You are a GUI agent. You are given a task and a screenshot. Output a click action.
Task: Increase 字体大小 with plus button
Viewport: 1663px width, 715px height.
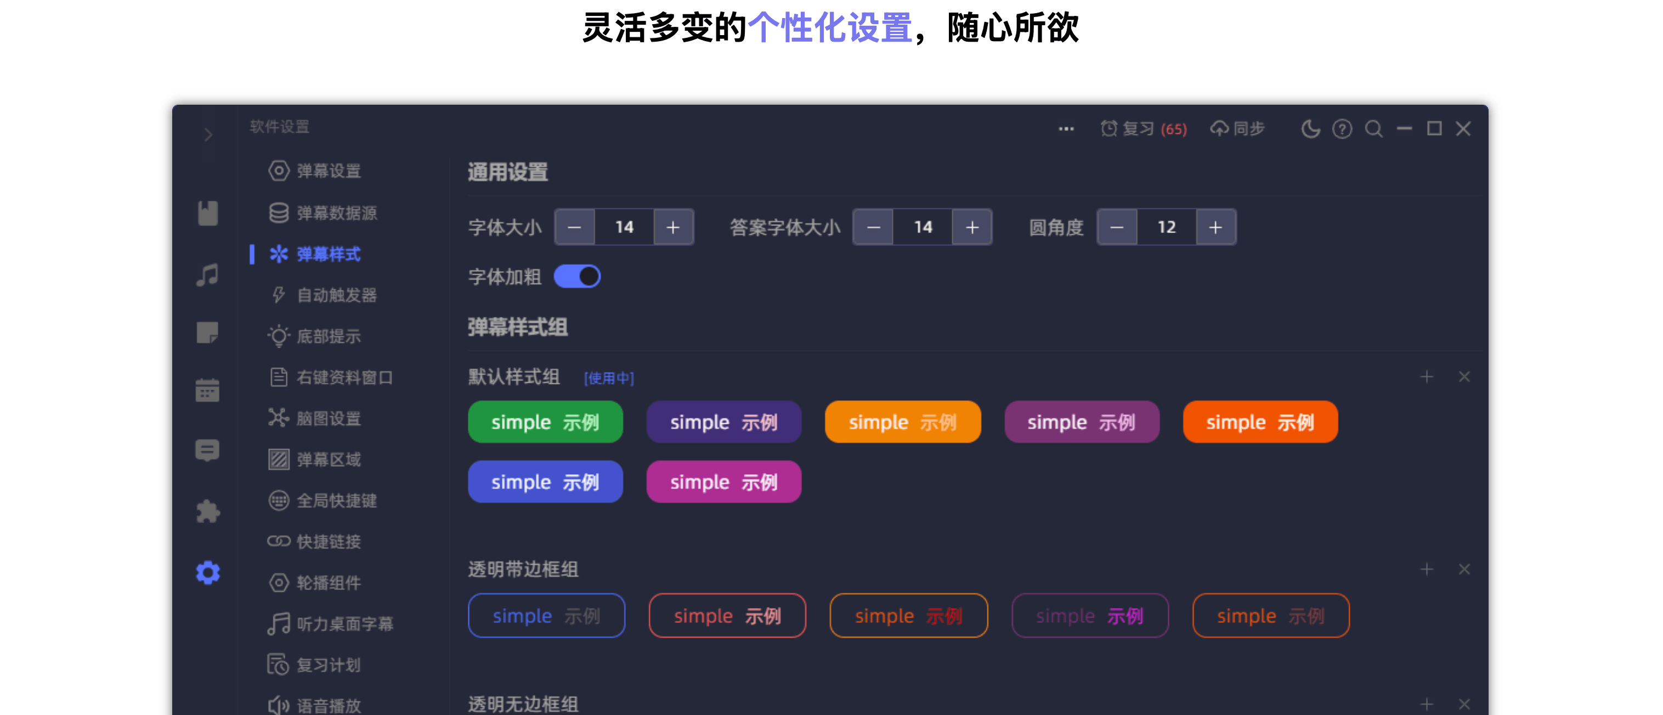click(x=674, y=227)
